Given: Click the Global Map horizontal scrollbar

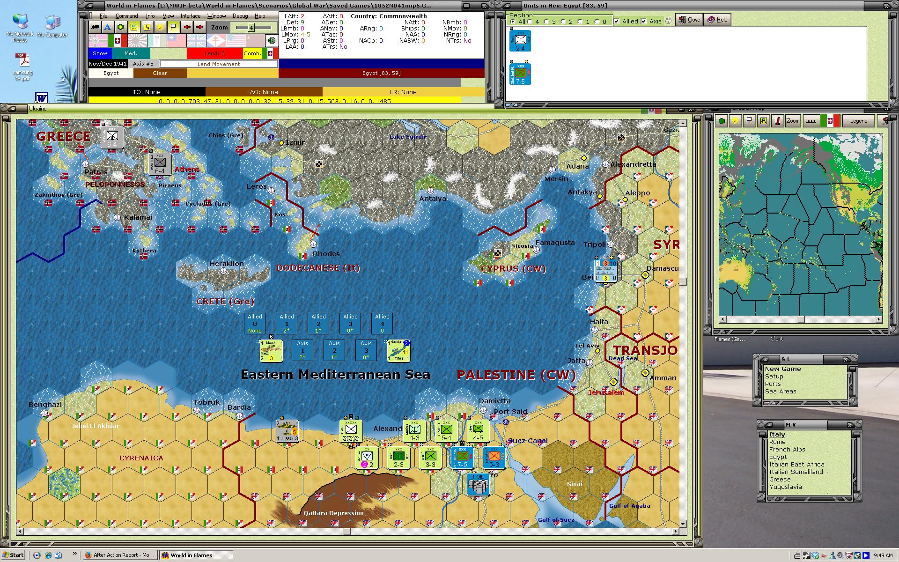Looking at the screenshot, I should point(801,319).
